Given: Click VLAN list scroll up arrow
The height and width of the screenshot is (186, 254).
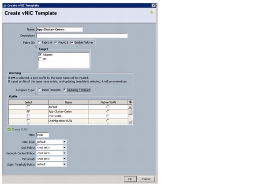Looking at the screenshot, I should coord(130,107).
